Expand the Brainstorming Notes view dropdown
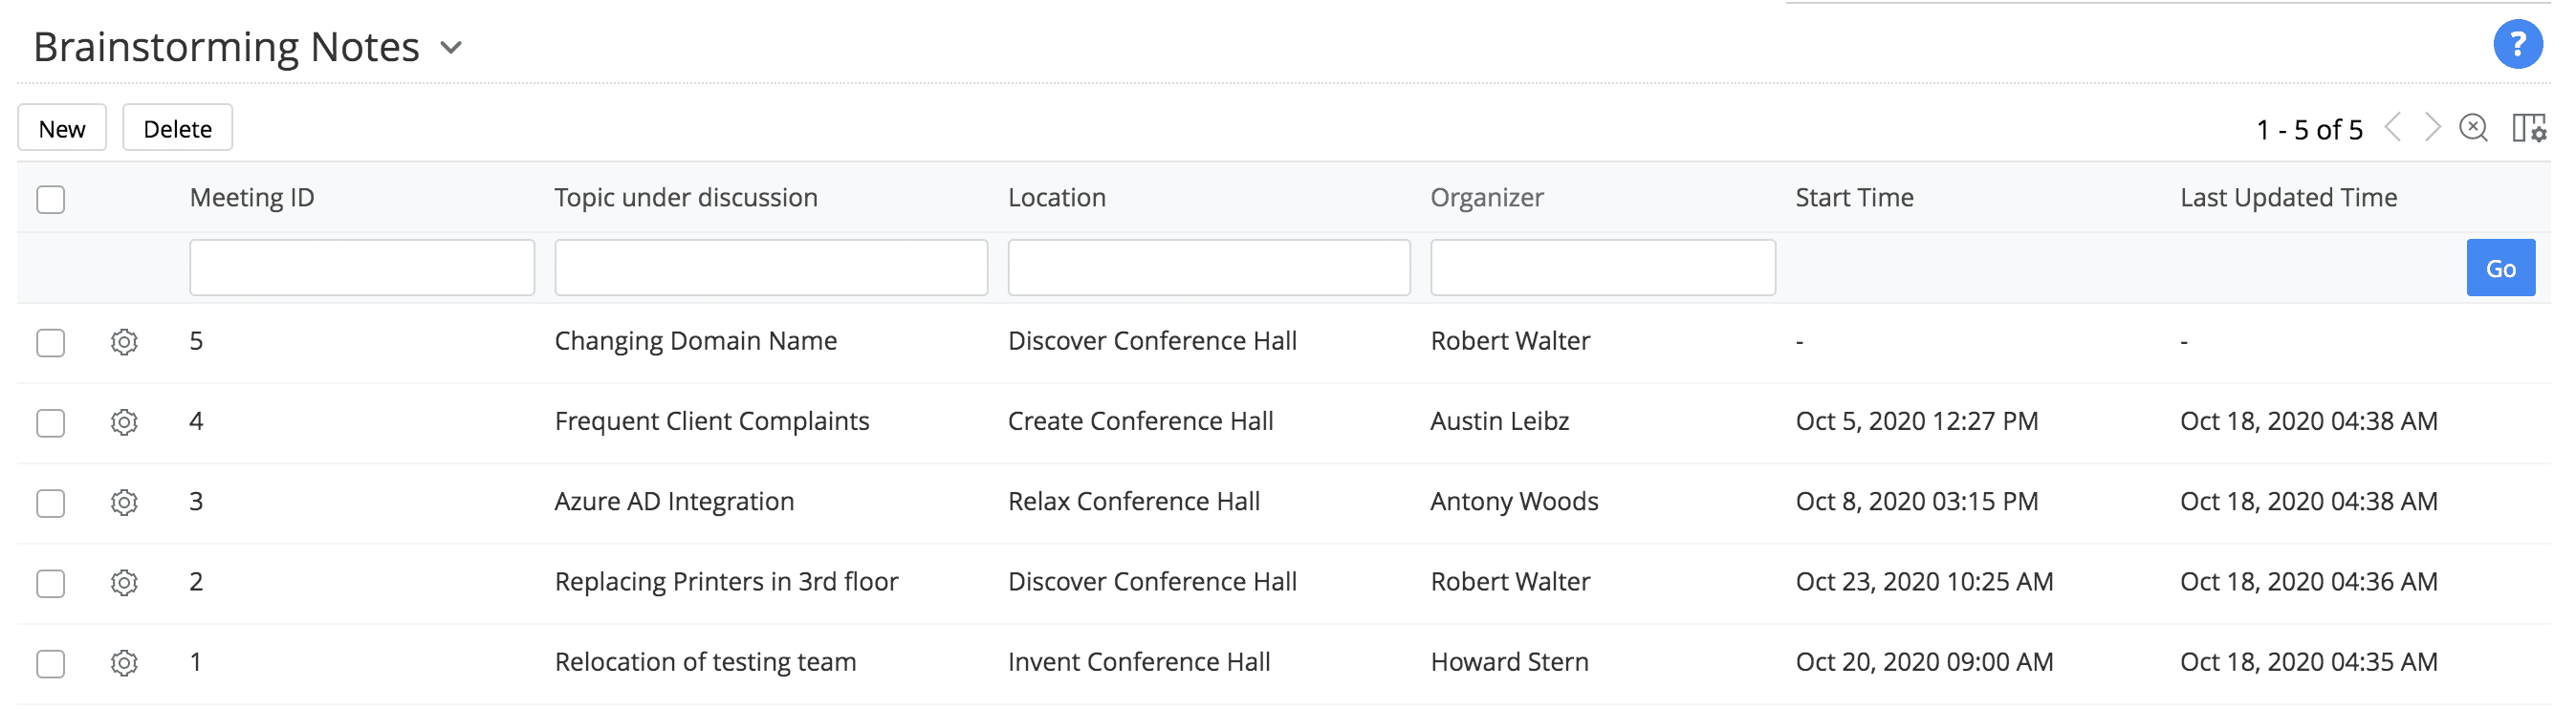Viewport: 2576px width, 709px height. 451,48
